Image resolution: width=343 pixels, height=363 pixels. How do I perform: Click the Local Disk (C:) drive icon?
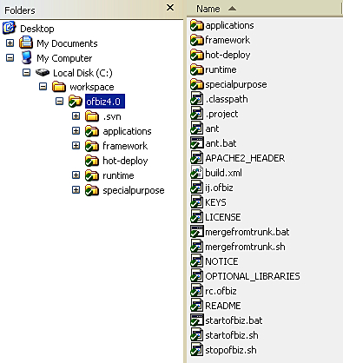[43, 72]
